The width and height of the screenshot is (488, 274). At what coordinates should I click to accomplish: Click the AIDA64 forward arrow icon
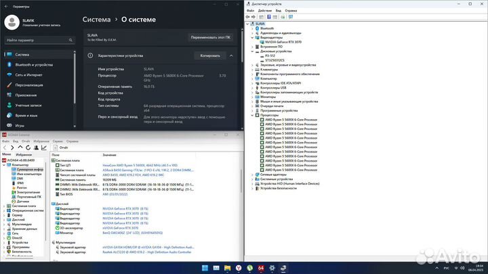pyautogui.click(x=12, y=147)
